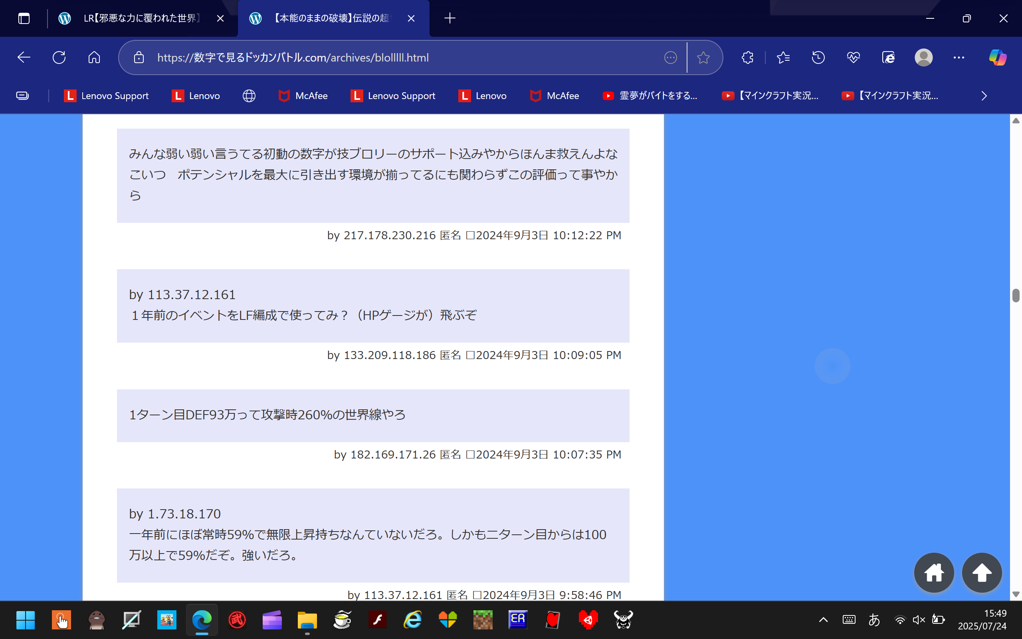This screenshot has height=639, width=1022.
Task: Open the Favorites list icon
Action: click(783, 58)
